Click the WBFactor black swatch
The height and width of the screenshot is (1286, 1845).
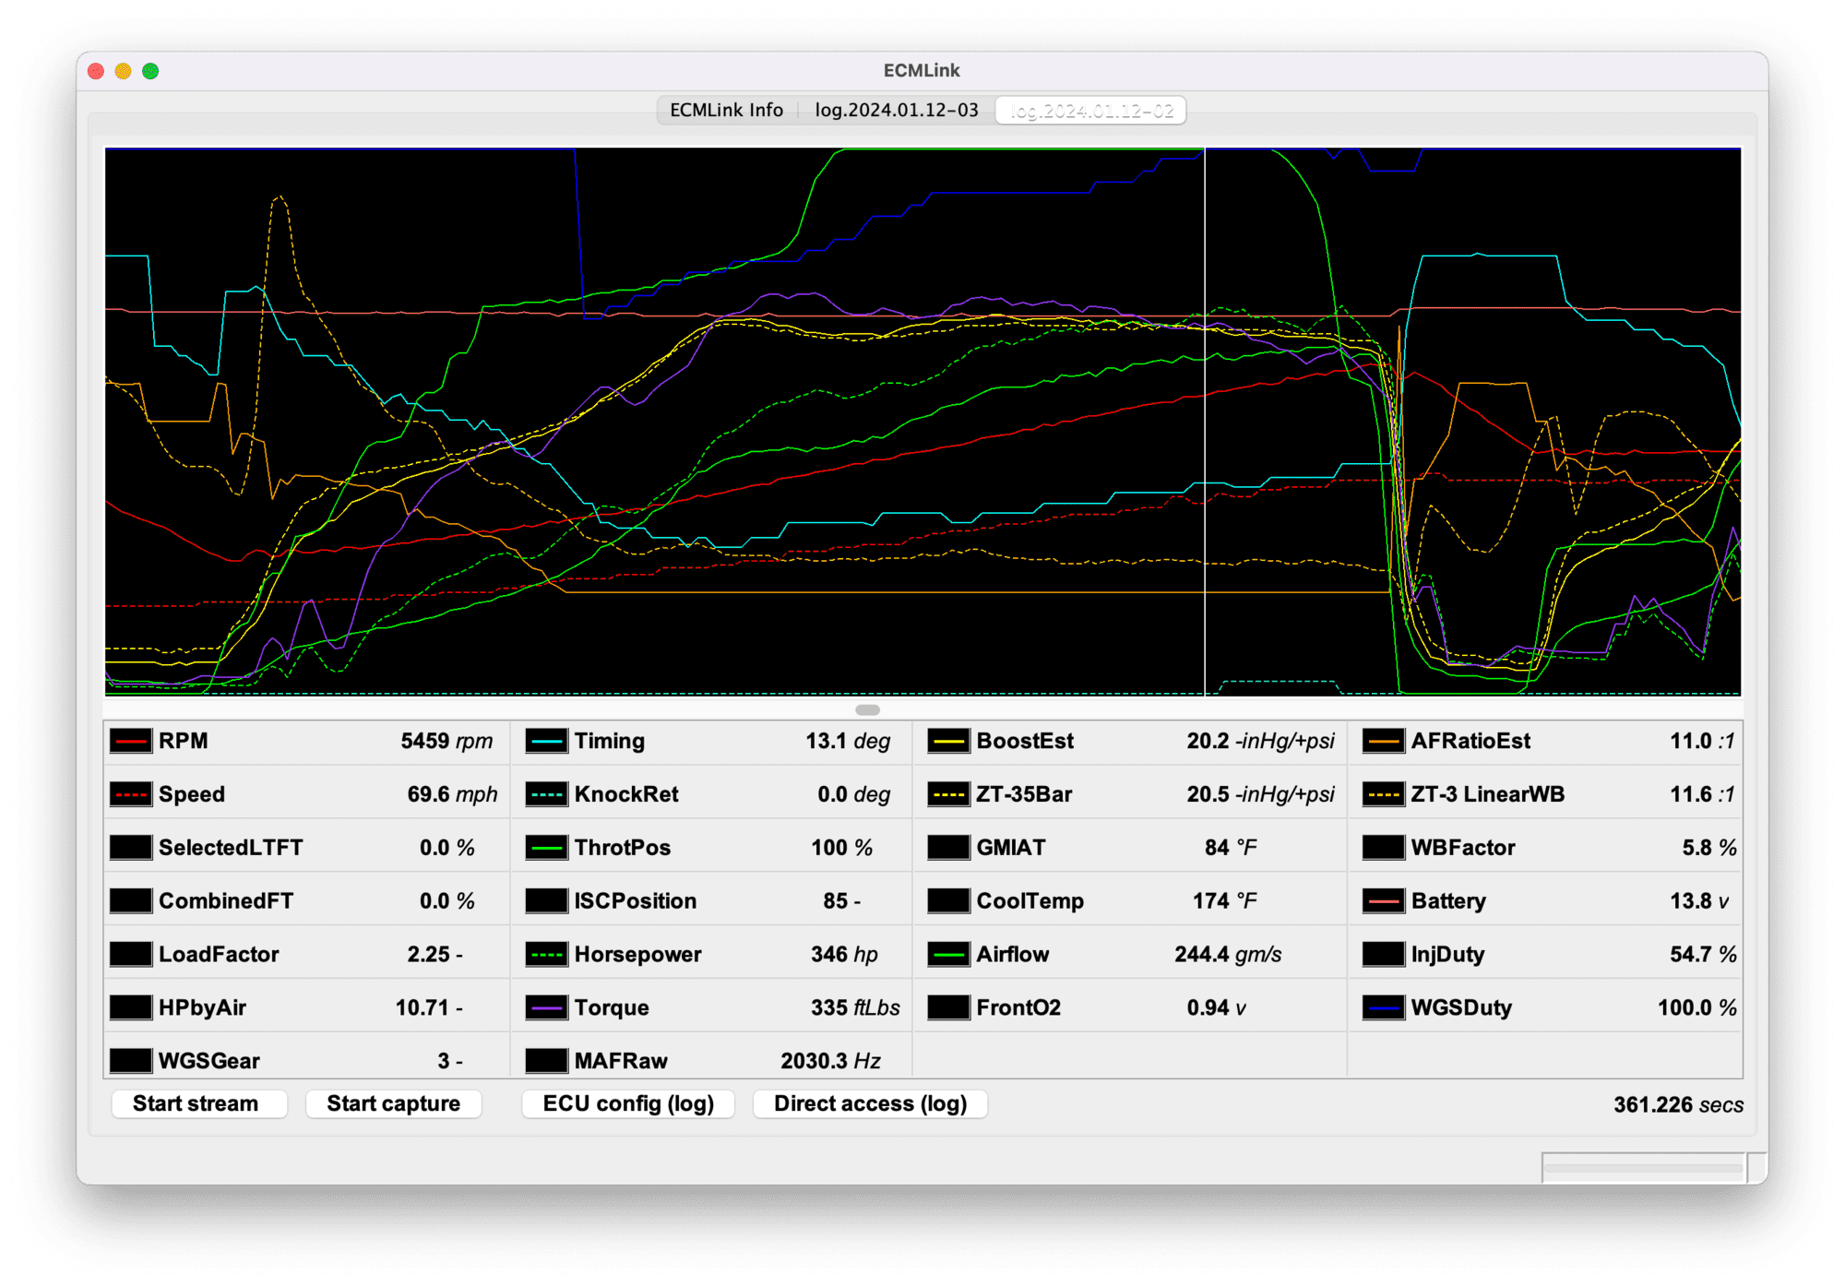pyautogui.click(x=1383, y=848)
